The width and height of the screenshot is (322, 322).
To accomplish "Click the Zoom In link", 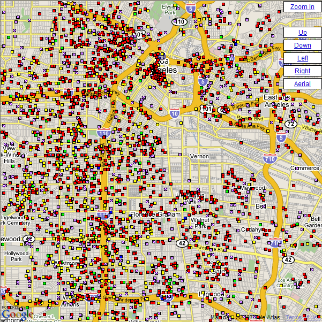I will click(x=302, y=7).
